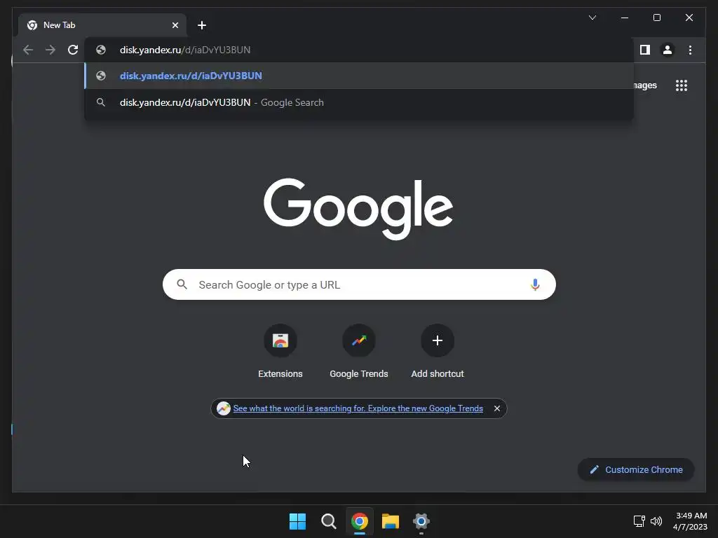This screenshot has width=718, height=538.
Task: Click the Customize Chrome button
Action: tap(636, 470)
